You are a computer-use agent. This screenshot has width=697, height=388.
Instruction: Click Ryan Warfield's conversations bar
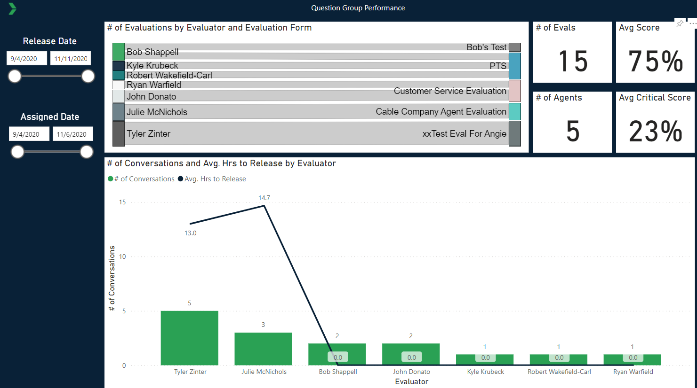633,360
